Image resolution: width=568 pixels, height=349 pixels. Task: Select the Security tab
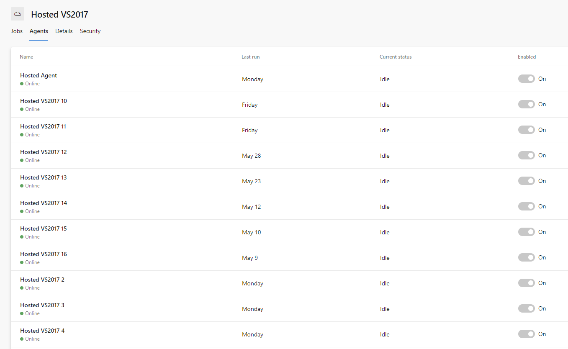[x=90, y=31]
